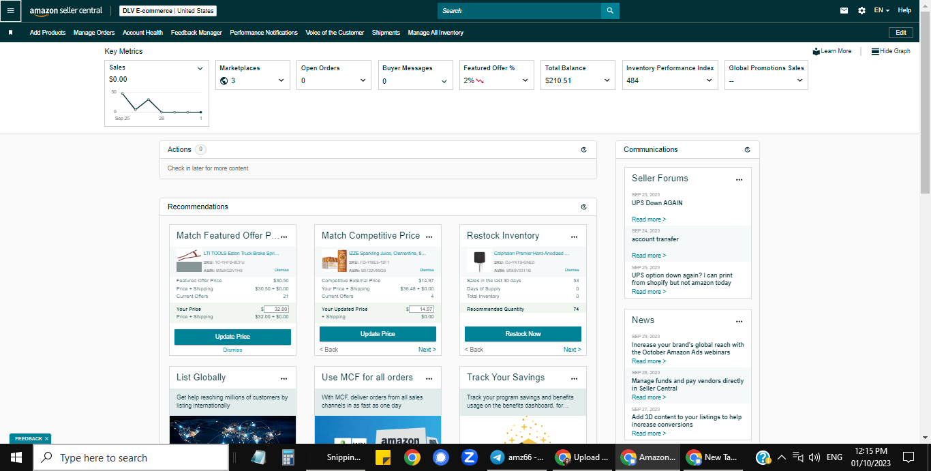
Task: Open the messages envelope icon
Action: click(844, 11)
